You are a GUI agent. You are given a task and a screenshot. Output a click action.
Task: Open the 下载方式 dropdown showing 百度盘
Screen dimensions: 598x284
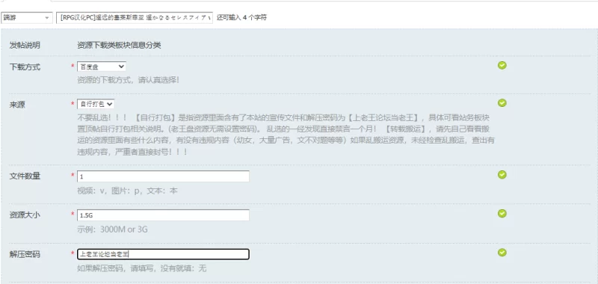click(x=102, y=67)
